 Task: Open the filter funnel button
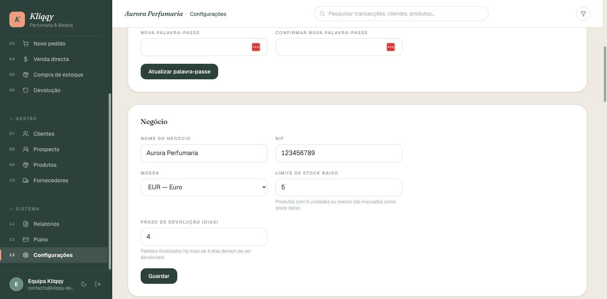point(583,14)
